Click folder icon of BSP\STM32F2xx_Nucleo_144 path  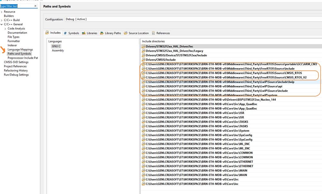[x=143, y=99]
